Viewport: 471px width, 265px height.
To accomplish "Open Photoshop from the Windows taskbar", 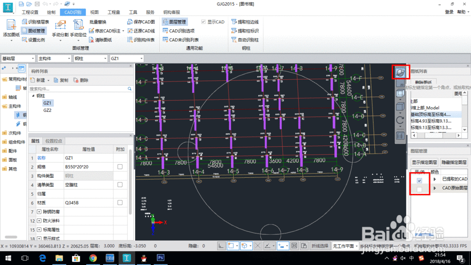I will click(x=160, y=258).
